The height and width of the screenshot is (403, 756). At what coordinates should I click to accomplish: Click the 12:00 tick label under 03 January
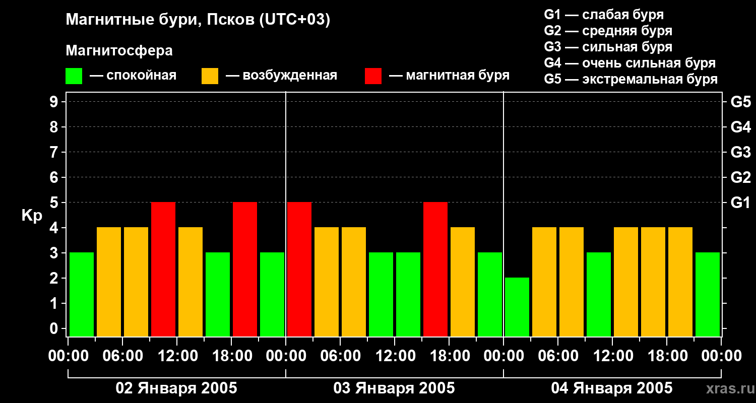(x=394, y=356)
